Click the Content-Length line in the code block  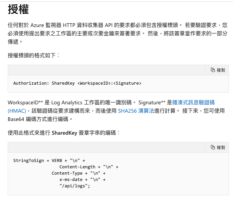89,167
